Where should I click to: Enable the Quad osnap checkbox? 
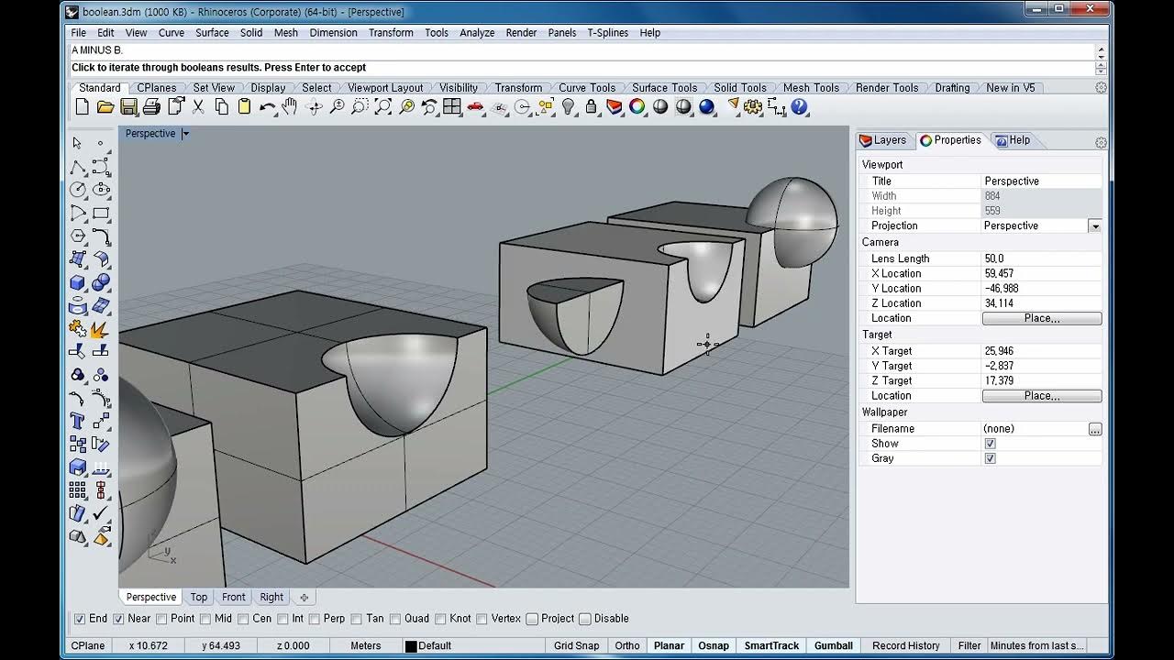[395, 619]
